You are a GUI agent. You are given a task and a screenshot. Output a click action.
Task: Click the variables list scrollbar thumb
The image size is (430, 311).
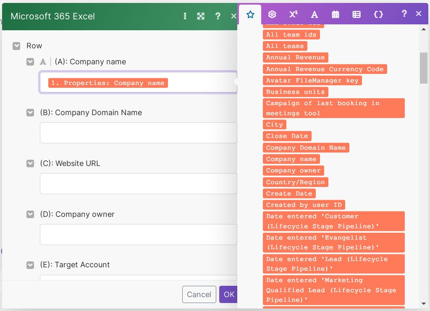click(424, 68)
